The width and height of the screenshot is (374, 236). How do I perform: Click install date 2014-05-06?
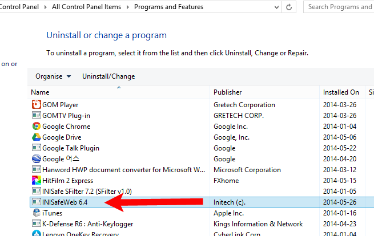tap(340, 137)
